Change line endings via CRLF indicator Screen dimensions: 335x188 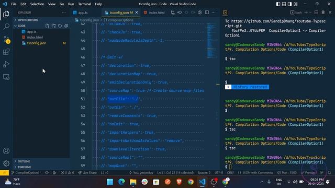coord(230,173)
